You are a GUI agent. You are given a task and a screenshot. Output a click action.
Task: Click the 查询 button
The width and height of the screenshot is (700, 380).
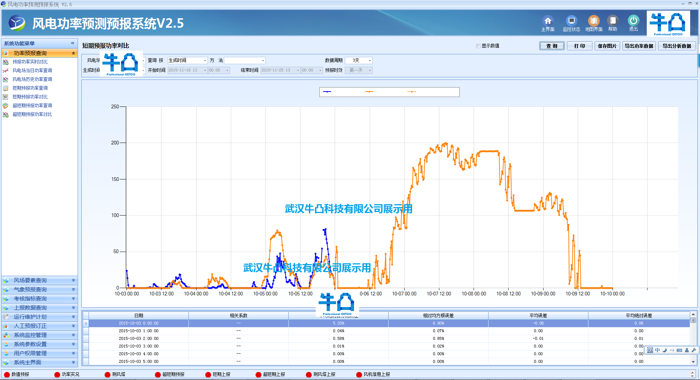[x=552, y=46]
